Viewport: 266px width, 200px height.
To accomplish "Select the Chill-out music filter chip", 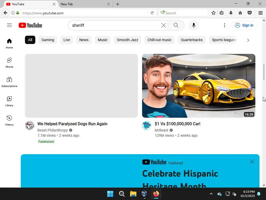I will click(x=159, y=40).
